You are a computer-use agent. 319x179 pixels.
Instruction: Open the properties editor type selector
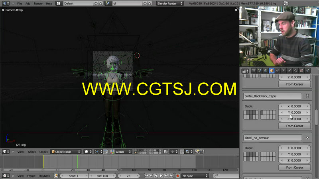pos(245,71)
